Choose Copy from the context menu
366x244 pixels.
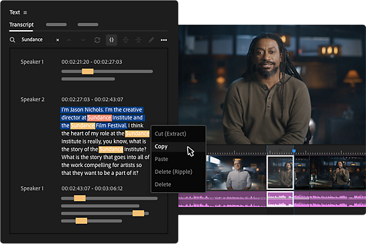[x=178, y=146]
